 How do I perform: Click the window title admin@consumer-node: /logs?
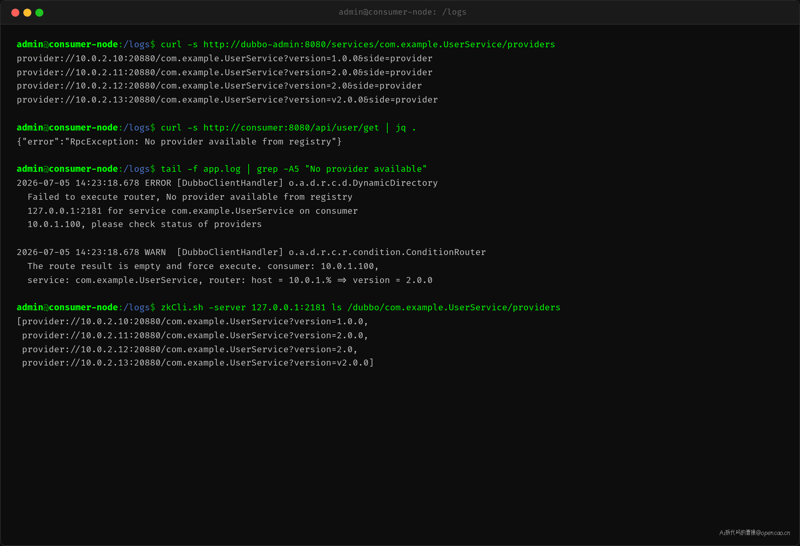[x=402, y=12]
